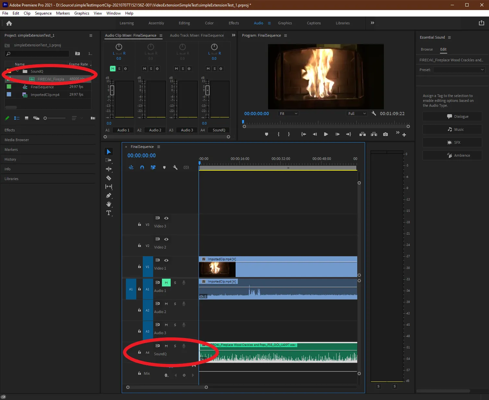The width and height of the screenshot is (489, 400).
Task: Click the Audio 1 volume fader in mixer
Action: tap(112, 90)
